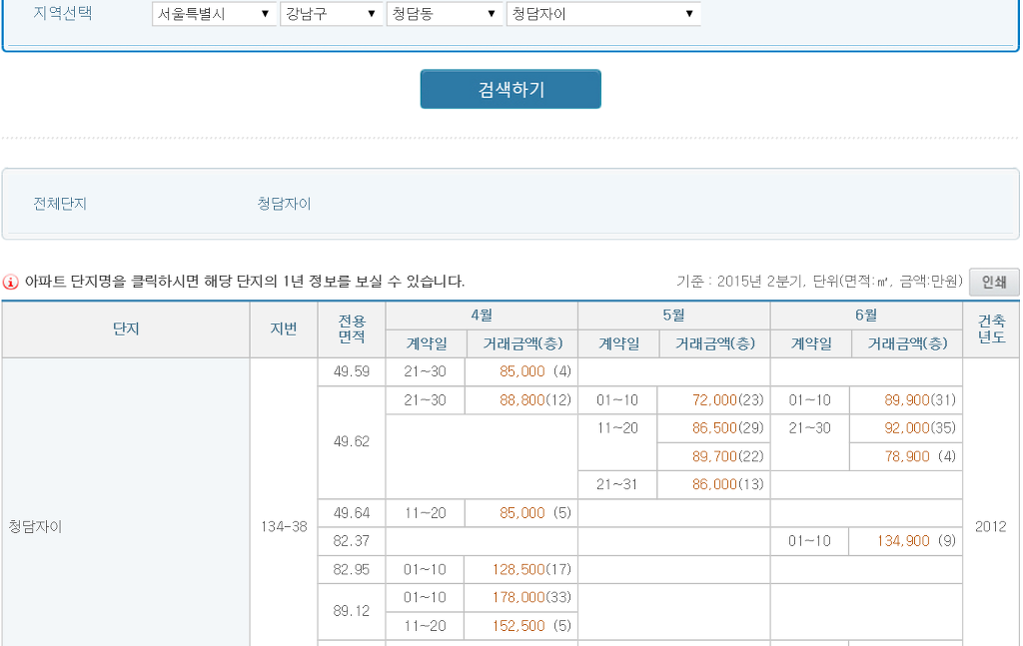Click the 단지 column header
The width and height of the screenshot is (1023, 646).
126,329
